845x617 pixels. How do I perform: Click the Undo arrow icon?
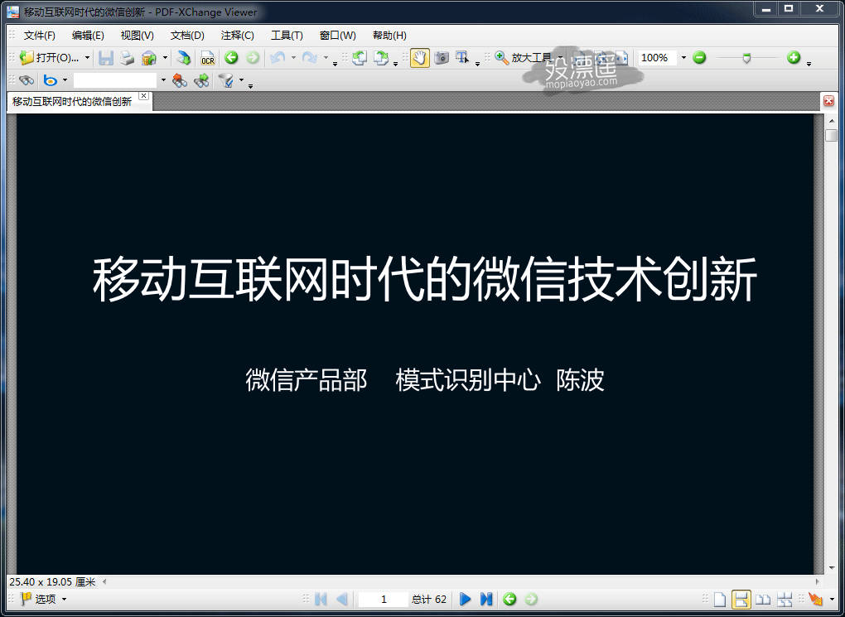point(278,58)
